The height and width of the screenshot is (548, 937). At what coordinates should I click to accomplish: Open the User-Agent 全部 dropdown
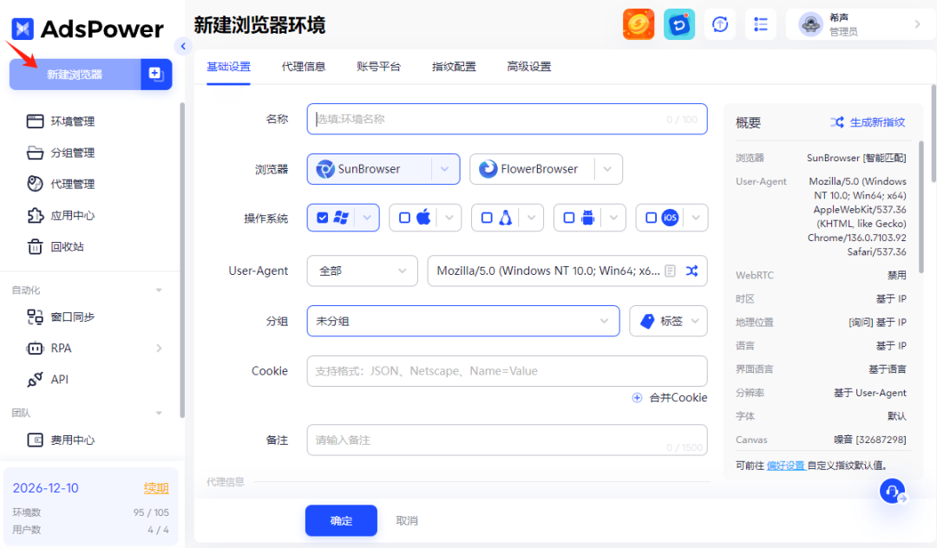pos(362,271)
